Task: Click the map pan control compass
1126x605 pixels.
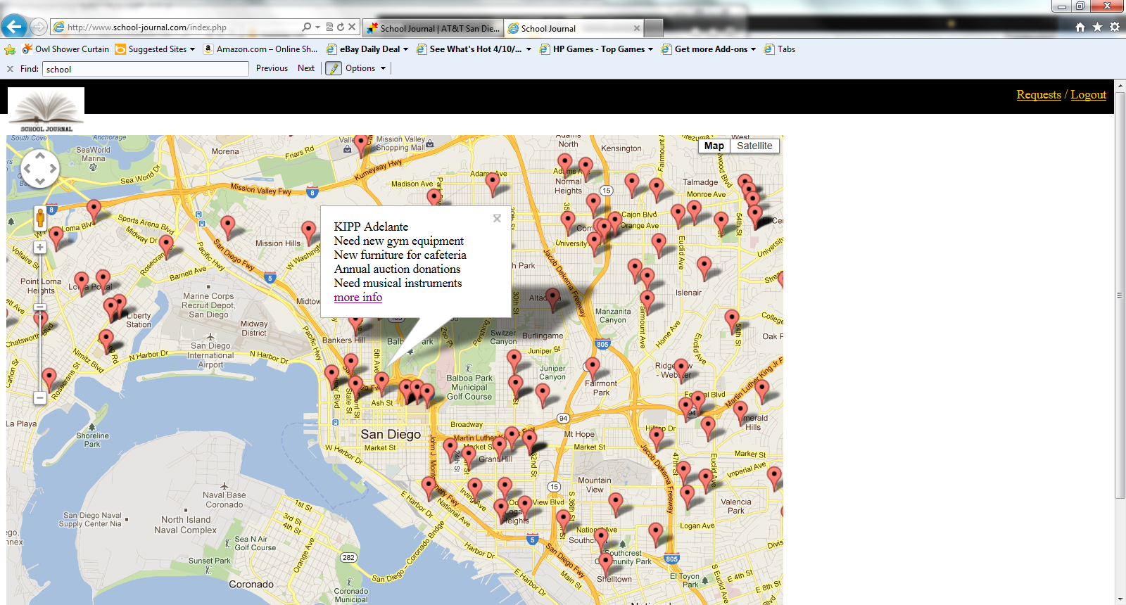Action: pyautogui.click(x=40, y=169)
